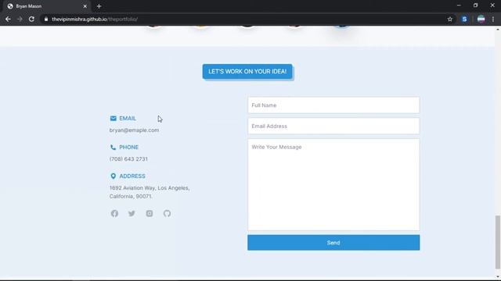Click the ADDRESS heading

point(132,176)
